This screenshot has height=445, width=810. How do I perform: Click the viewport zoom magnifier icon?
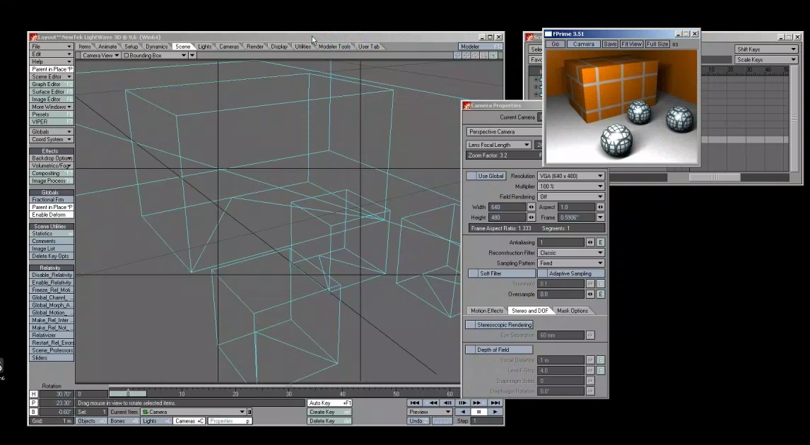(x=484, y=55)
